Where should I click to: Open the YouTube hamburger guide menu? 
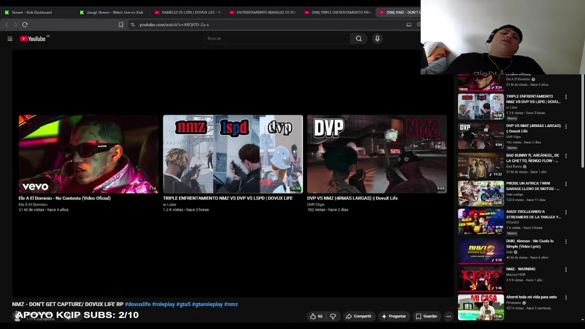(10, 39)
